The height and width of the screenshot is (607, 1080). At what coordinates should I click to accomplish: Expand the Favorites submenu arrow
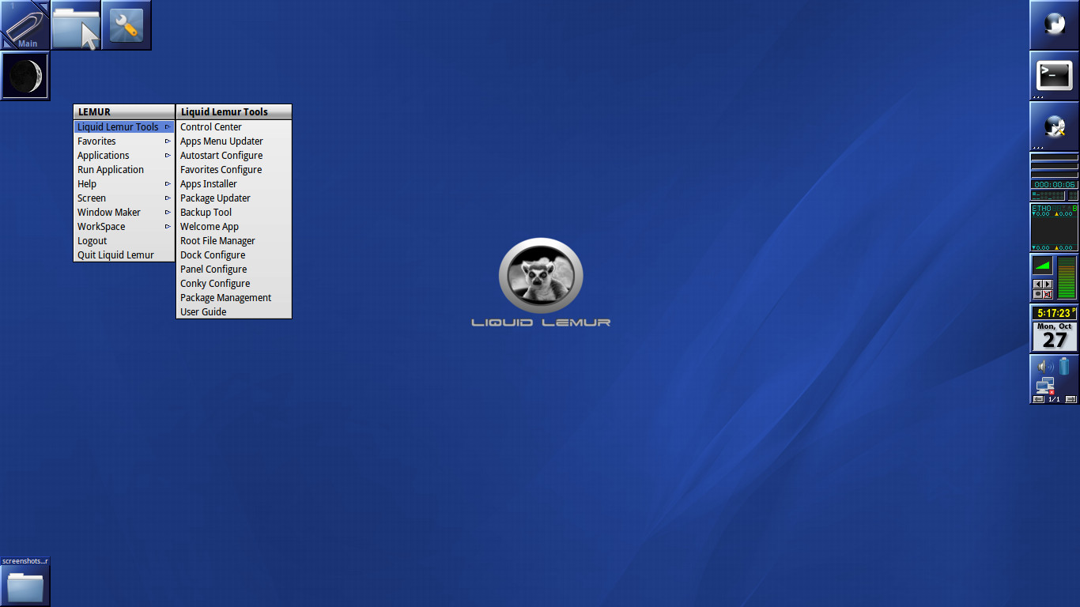pyautogui.click(x=168, y=141)
